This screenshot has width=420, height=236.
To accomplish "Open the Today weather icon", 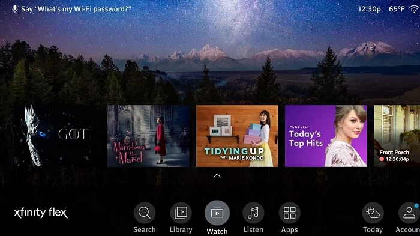I will coord(373,213).
